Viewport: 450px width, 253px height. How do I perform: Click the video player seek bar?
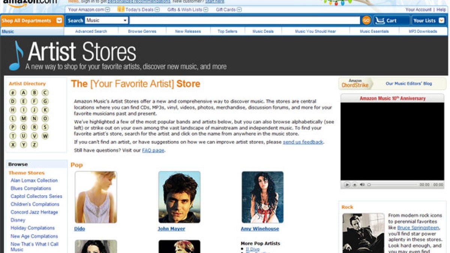[392, 184]
